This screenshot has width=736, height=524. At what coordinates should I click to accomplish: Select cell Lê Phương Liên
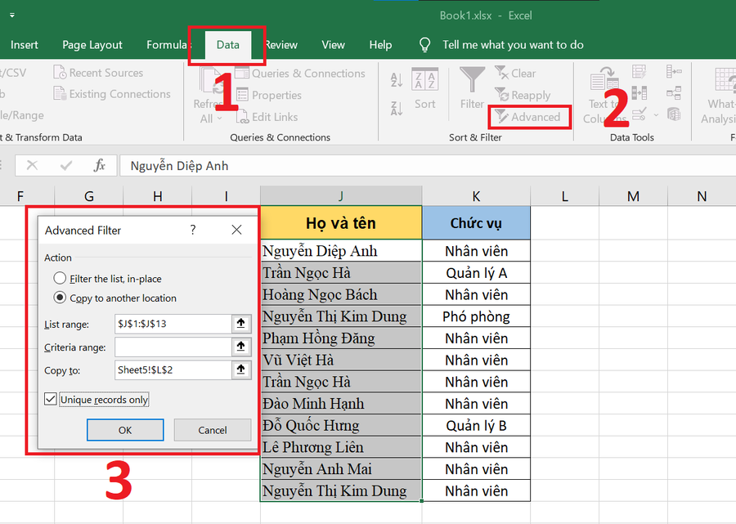[341, 447]
